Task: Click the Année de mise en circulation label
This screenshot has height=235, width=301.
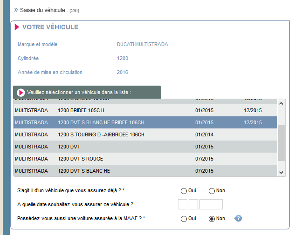Action: pos(50,72)
